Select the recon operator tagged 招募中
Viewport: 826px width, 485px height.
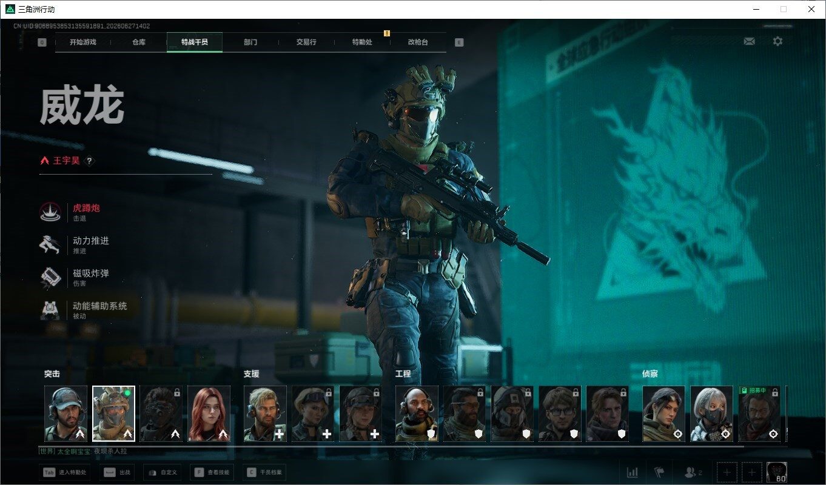(x=759, y=413)
